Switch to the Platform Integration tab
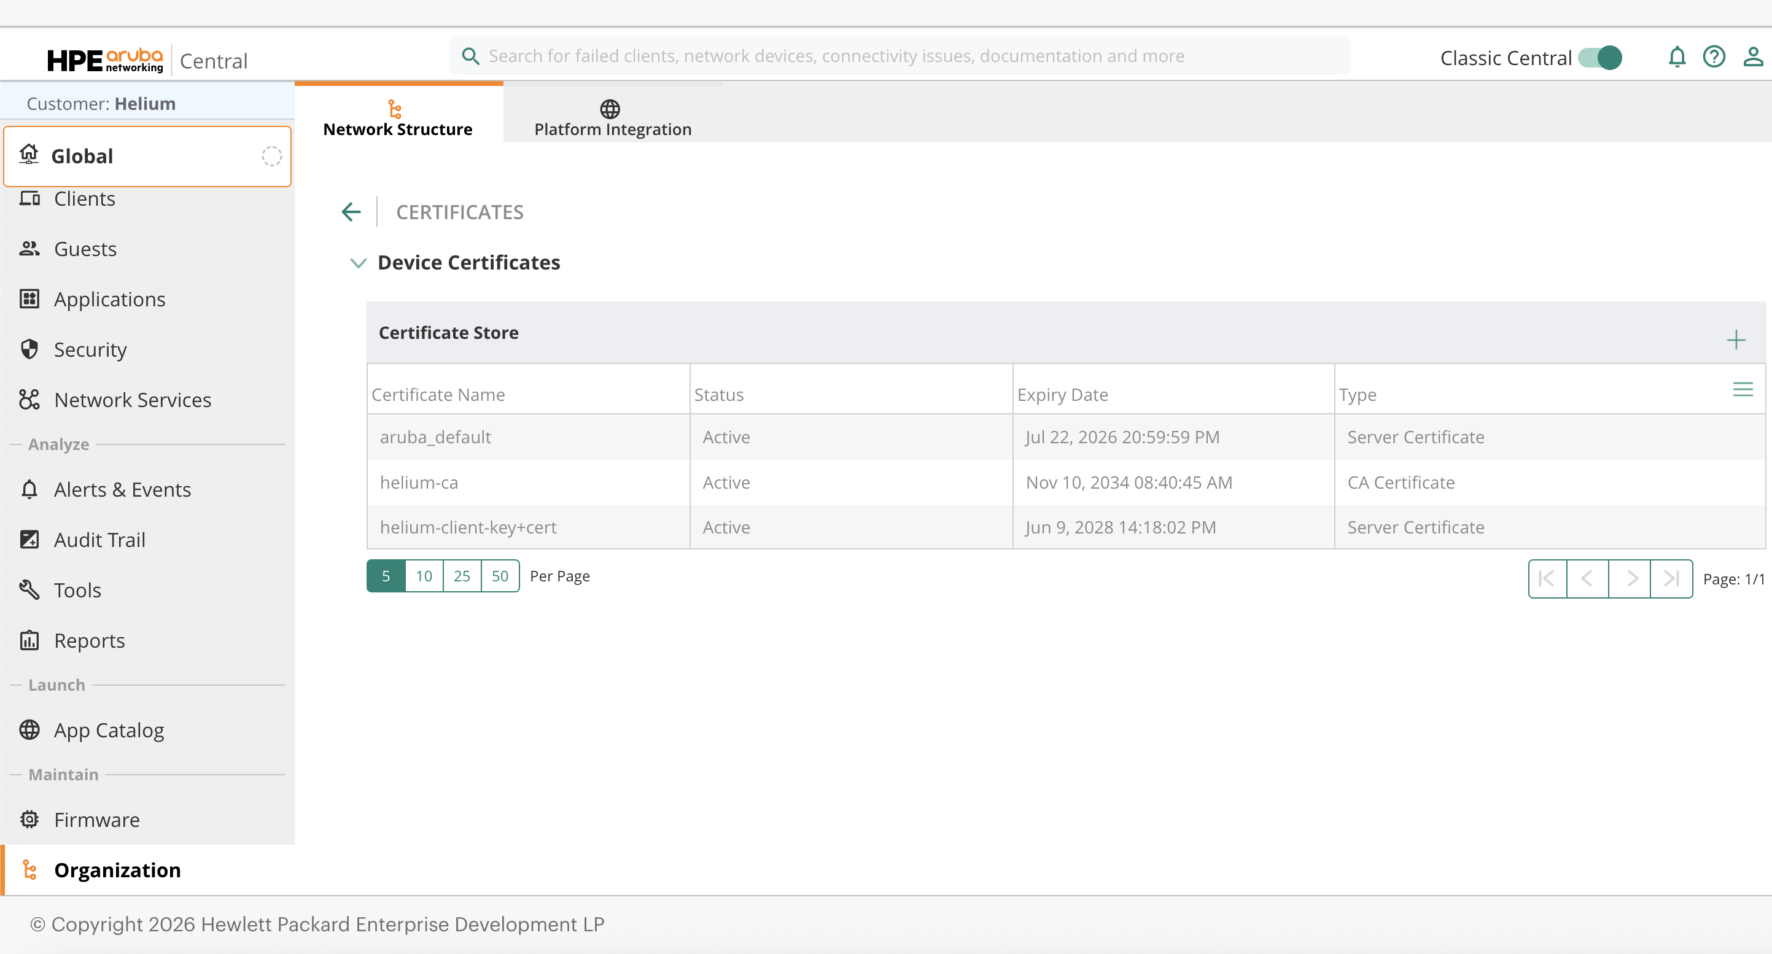The height and width of the screenshot is (954, 1772). [612, 118]
